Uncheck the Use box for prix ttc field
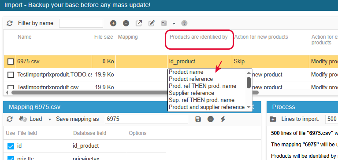 (11, 158)
